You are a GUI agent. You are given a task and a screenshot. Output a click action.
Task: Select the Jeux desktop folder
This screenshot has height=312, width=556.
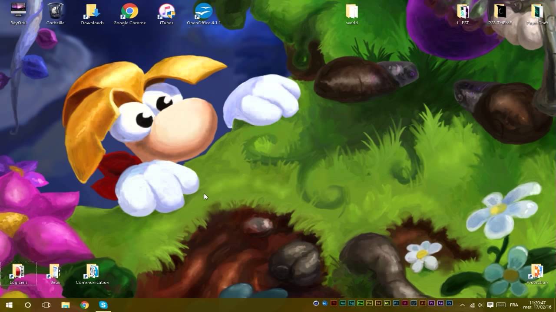55,274
